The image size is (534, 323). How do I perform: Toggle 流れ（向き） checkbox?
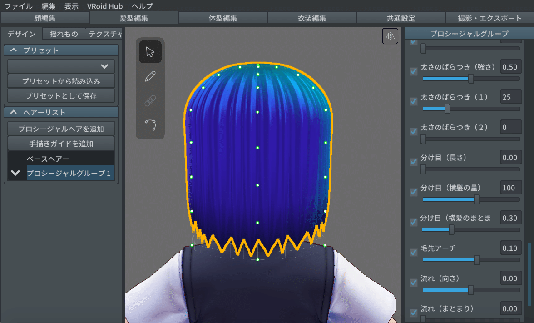click(414, 283)
